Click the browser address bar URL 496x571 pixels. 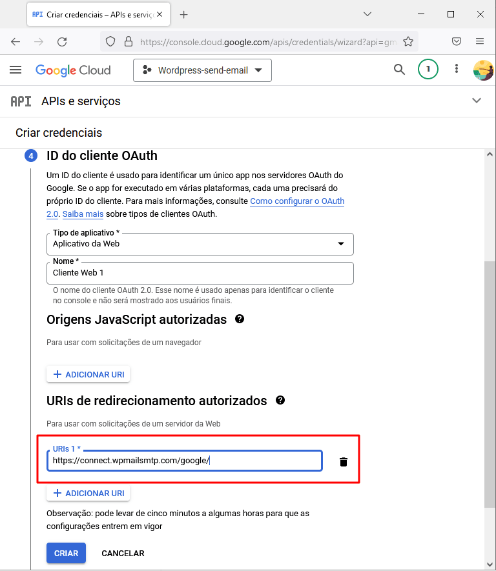pyautogui.click(x=268, y=42)
